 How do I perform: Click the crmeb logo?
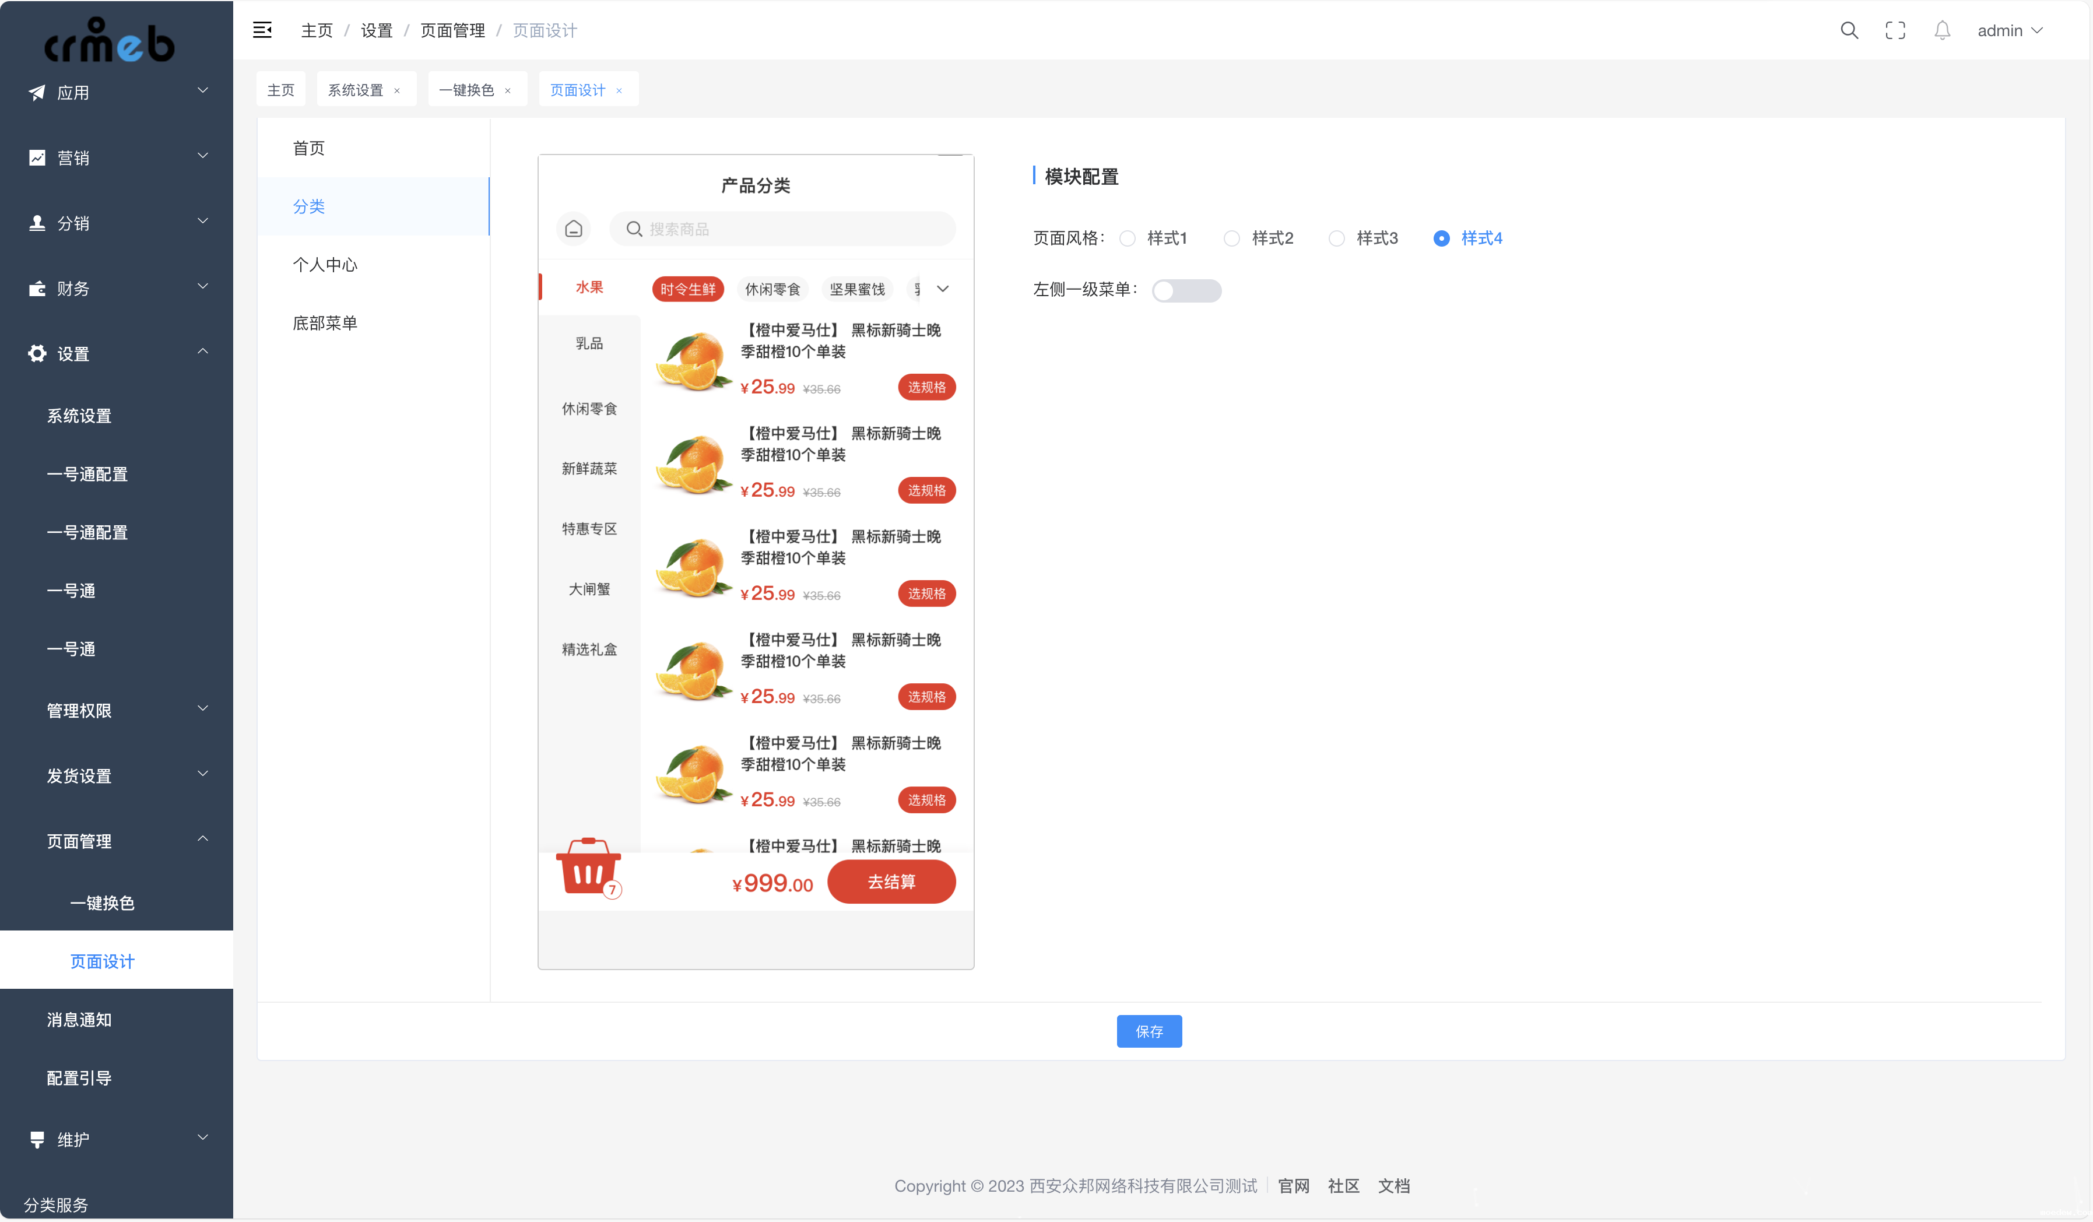pos(110,40)
